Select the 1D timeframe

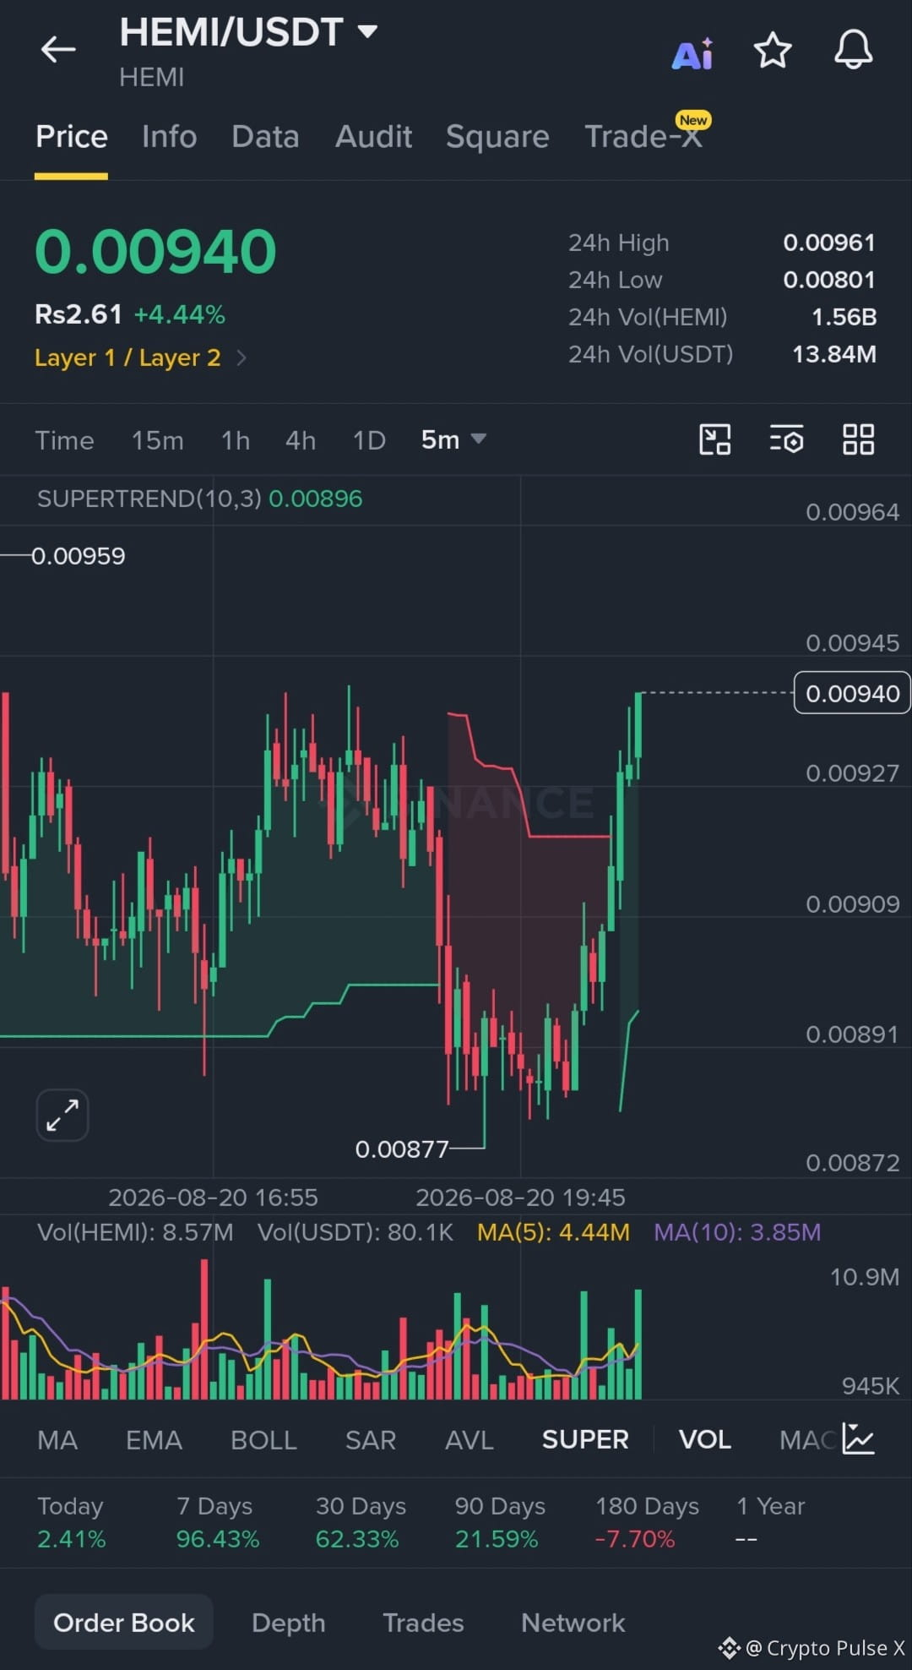(x=369, y=440)
